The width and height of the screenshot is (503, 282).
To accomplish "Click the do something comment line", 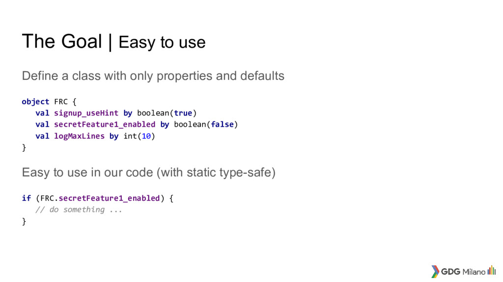I will pos(79,210).
